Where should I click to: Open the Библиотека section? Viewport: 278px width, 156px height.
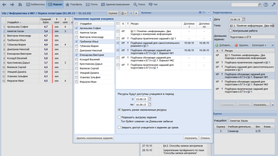pos(36,4)
